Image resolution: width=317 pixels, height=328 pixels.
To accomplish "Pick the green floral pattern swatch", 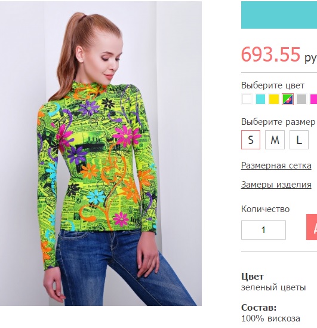I will pyautogui.click(x=288, y=99).
